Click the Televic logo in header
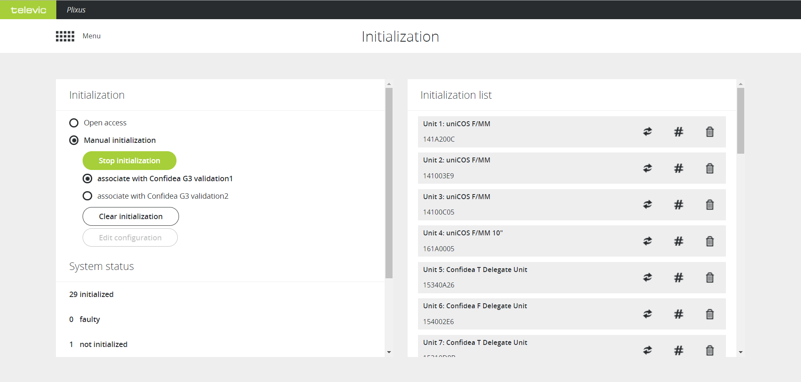Screen dimensions: 801x382 [28, 10]
